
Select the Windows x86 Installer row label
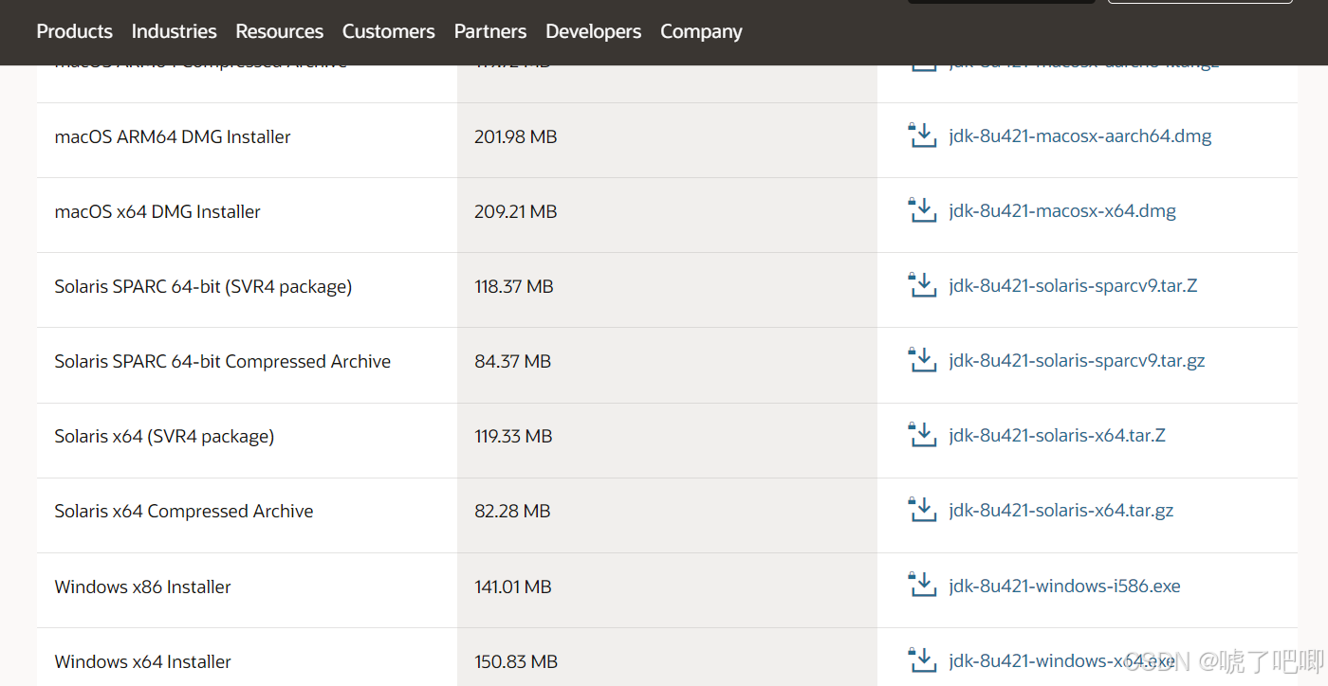pos(142,587)
